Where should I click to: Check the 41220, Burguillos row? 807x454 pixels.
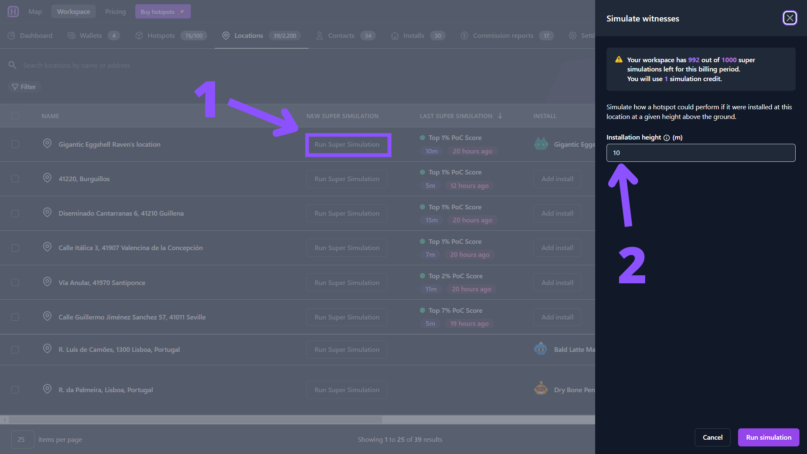(x=15, y=179)
